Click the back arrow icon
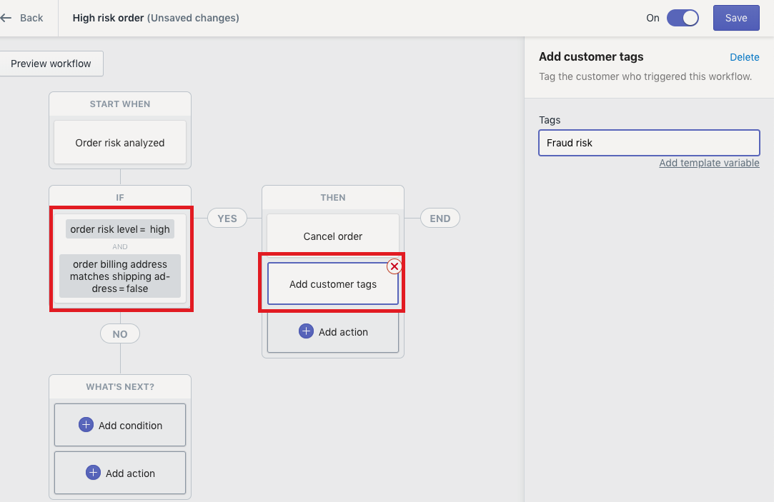This screenshot has height=502, width=774. click(6, 18)
